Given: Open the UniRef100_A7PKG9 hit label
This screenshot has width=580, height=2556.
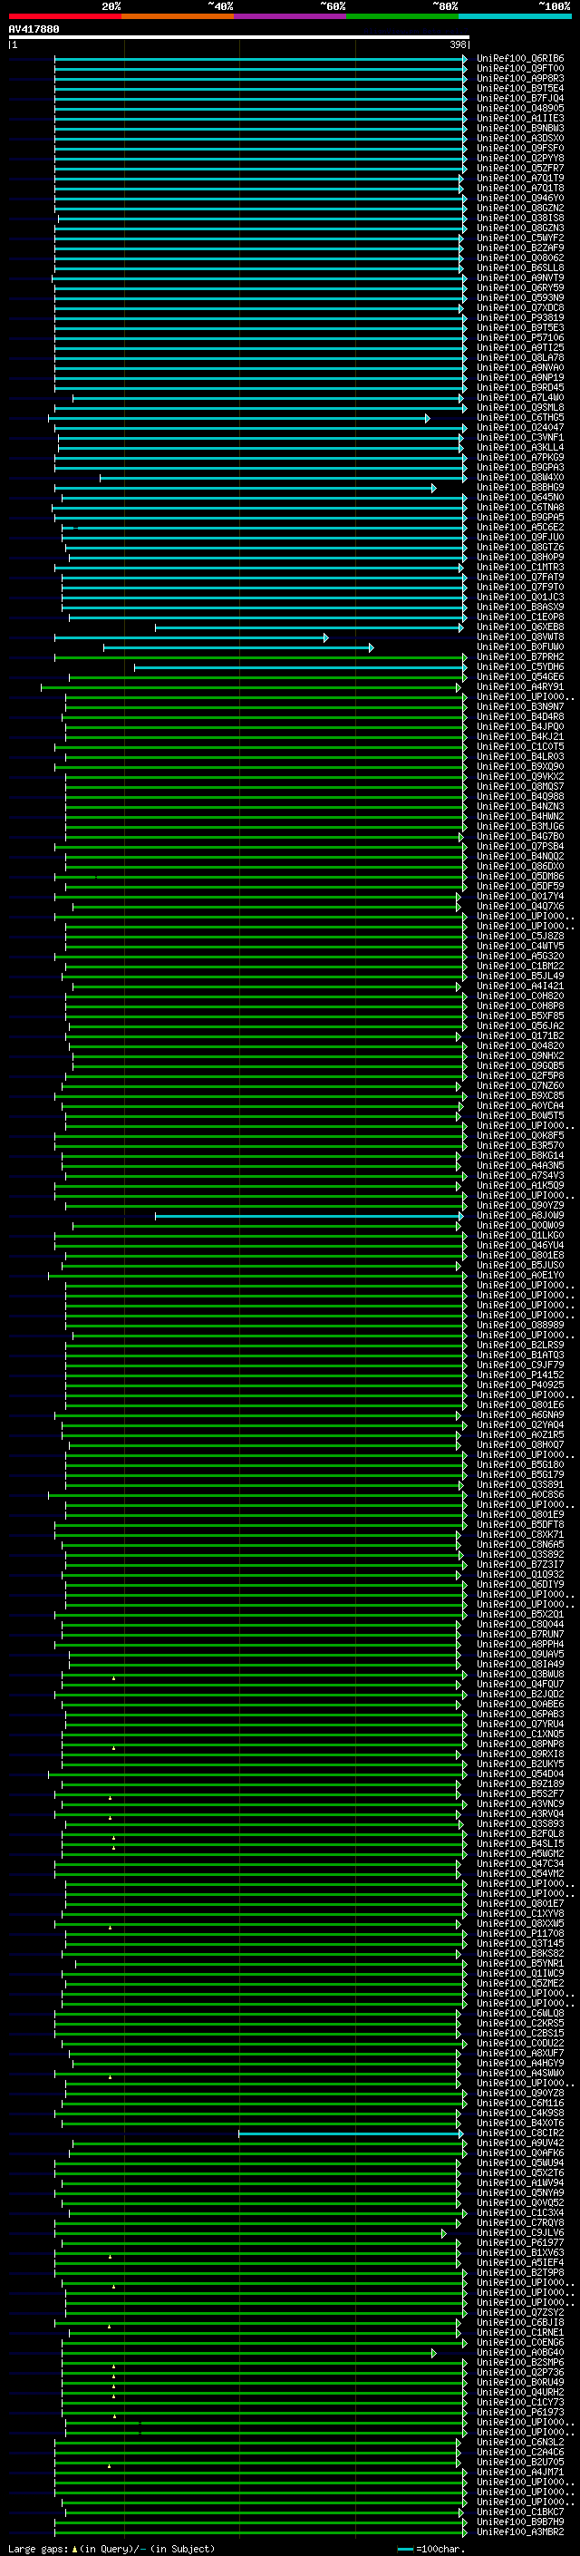Looking at the screenshot, I should 519,457.
